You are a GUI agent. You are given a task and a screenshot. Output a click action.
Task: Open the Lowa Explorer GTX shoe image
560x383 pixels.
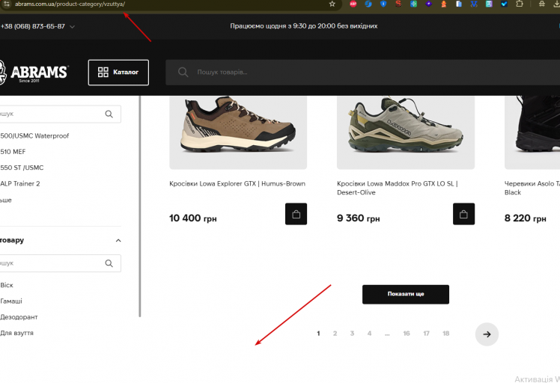click(238, 132)
